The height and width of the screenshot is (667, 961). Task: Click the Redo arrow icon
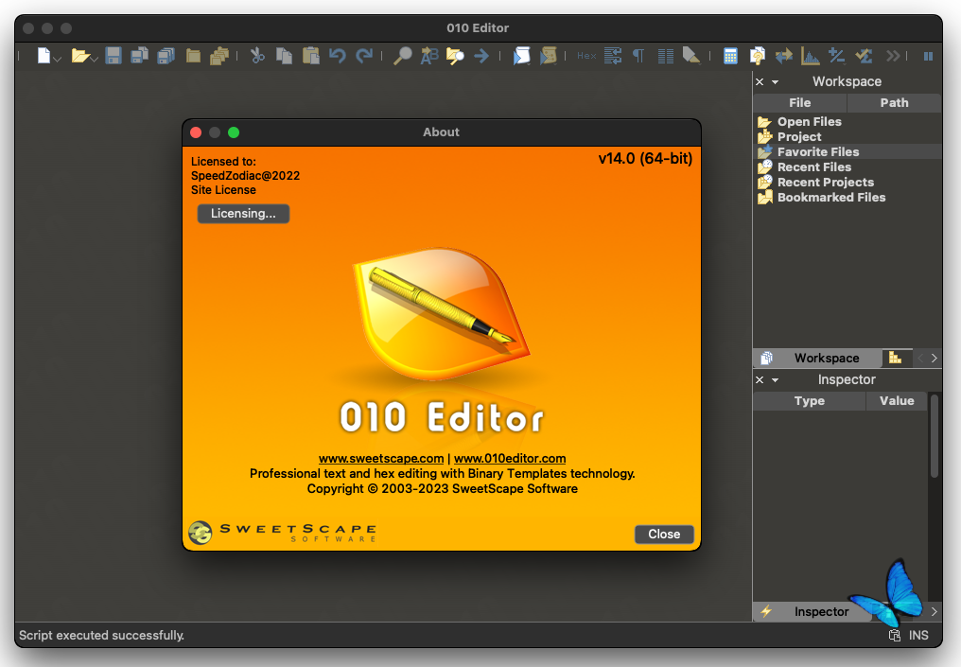point(364,56)
